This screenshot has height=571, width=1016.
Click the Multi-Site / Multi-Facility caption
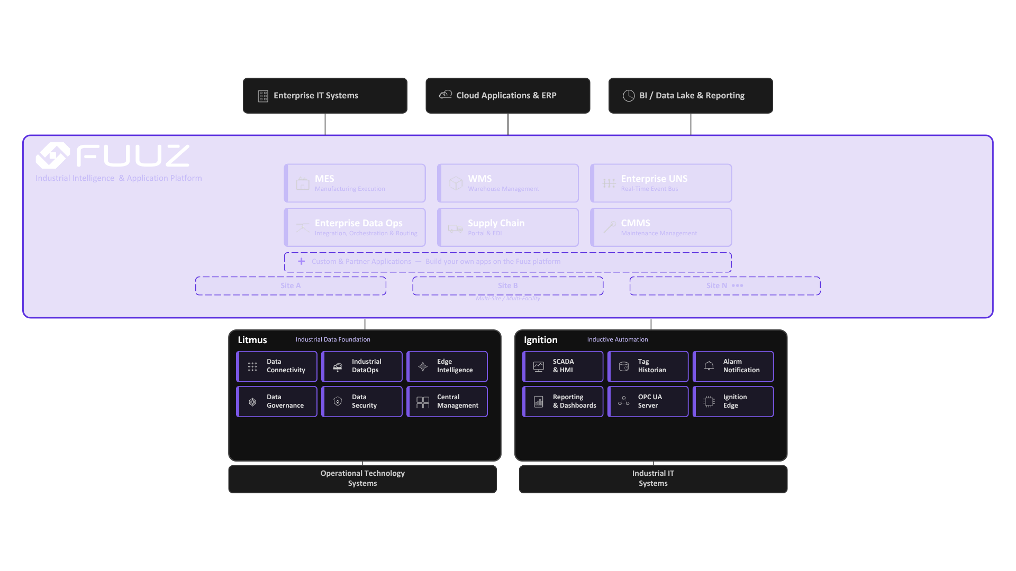(x=508, y=299)
